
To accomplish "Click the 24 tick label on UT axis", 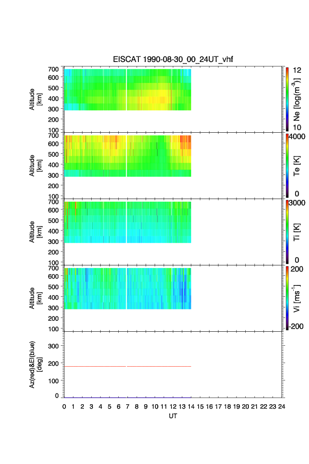I will coord(282,406).
